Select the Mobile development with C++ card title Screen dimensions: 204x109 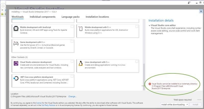tap(98, 27)
